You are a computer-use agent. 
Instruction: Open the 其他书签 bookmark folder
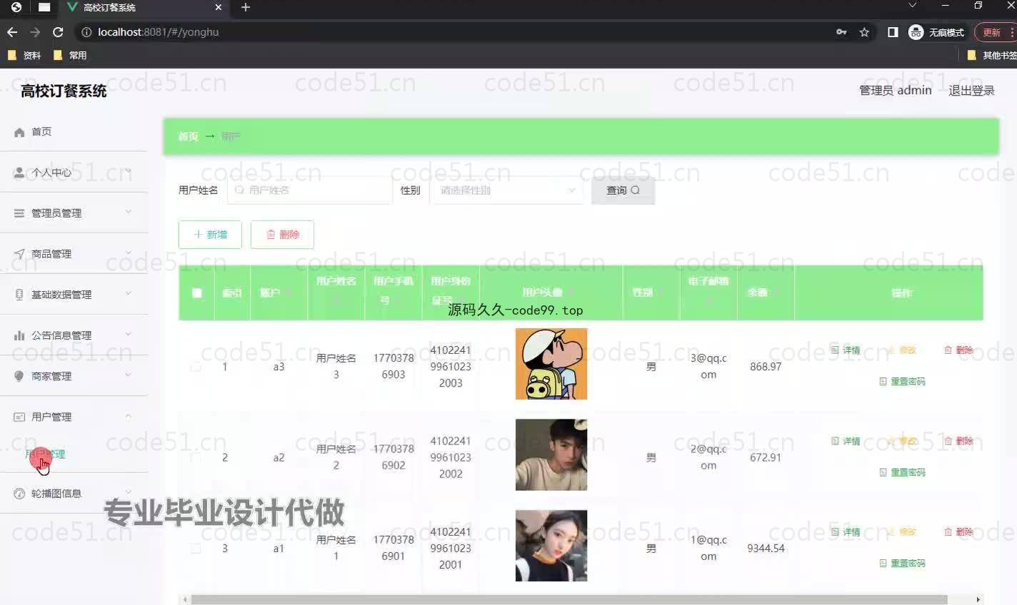[992, 55]
